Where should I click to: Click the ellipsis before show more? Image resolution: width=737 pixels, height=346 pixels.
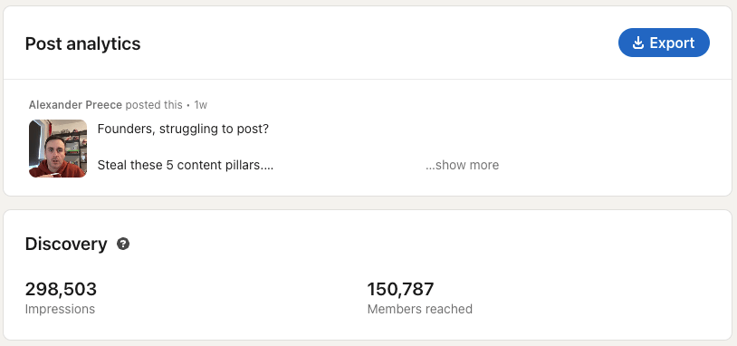(430, 168)
